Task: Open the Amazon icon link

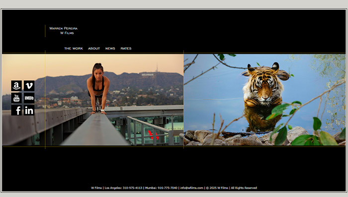Action: point(16,86)
